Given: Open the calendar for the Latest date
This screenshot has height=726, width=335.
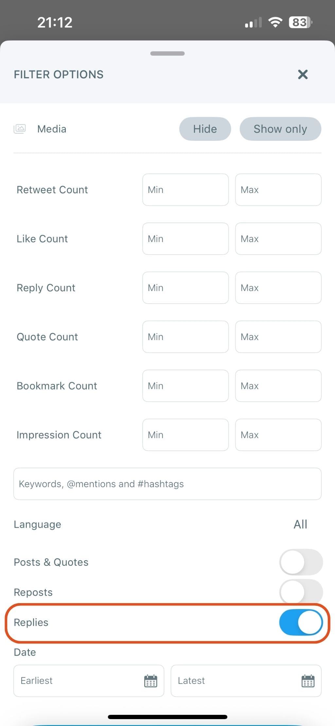Looking at the screenshot, I should coord(308,681).
